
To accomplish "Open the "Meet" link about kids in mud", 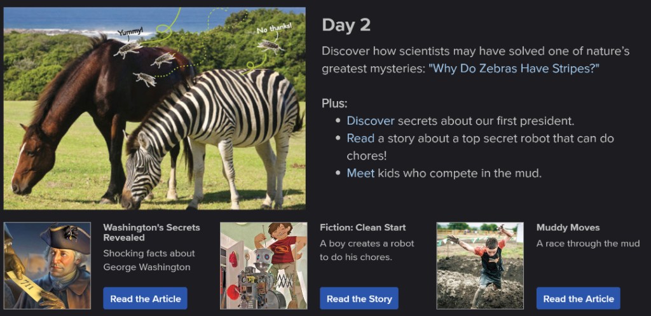I will point(360,173).
